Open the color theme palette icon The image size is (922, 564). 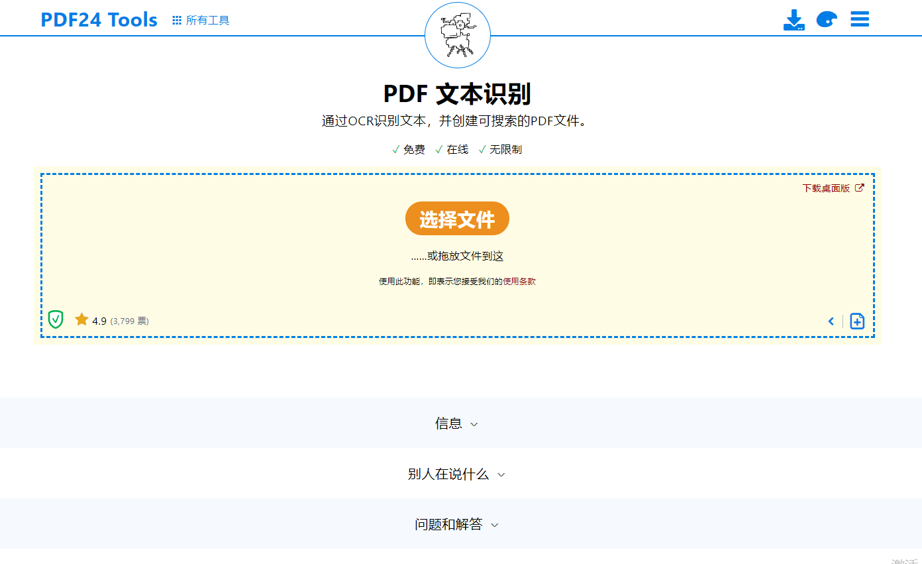coord(827,20)
